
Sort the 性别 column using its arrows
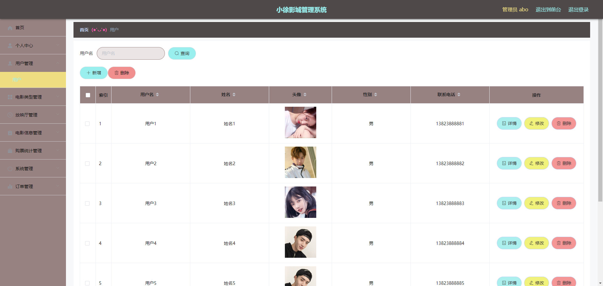[x=376, y=94]
